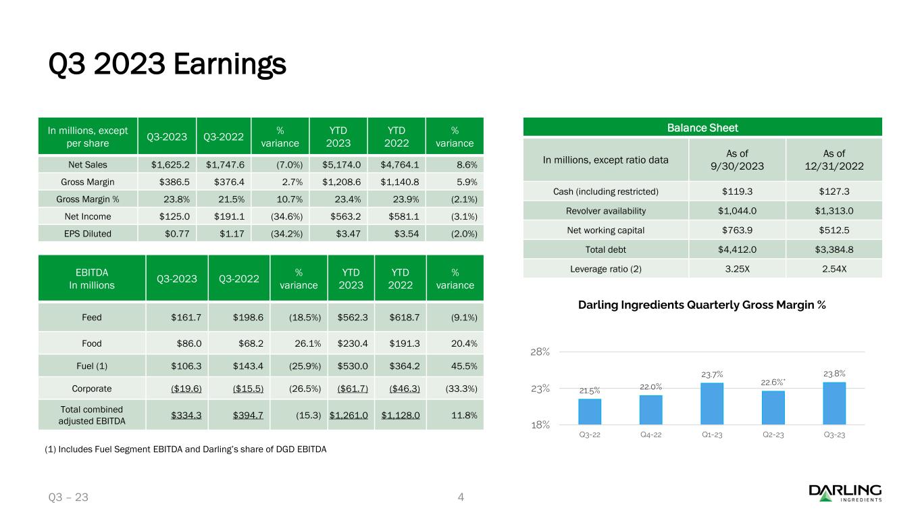The image size is (922, 519).
Task: Click the "Fuel (1)" row label
Action: 92,367
